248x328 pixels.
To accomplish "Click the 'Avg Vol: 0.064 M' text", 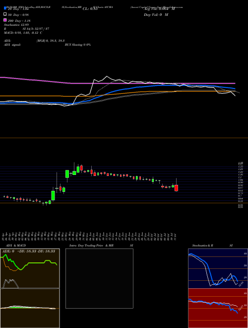I will [x=159, y=9].
